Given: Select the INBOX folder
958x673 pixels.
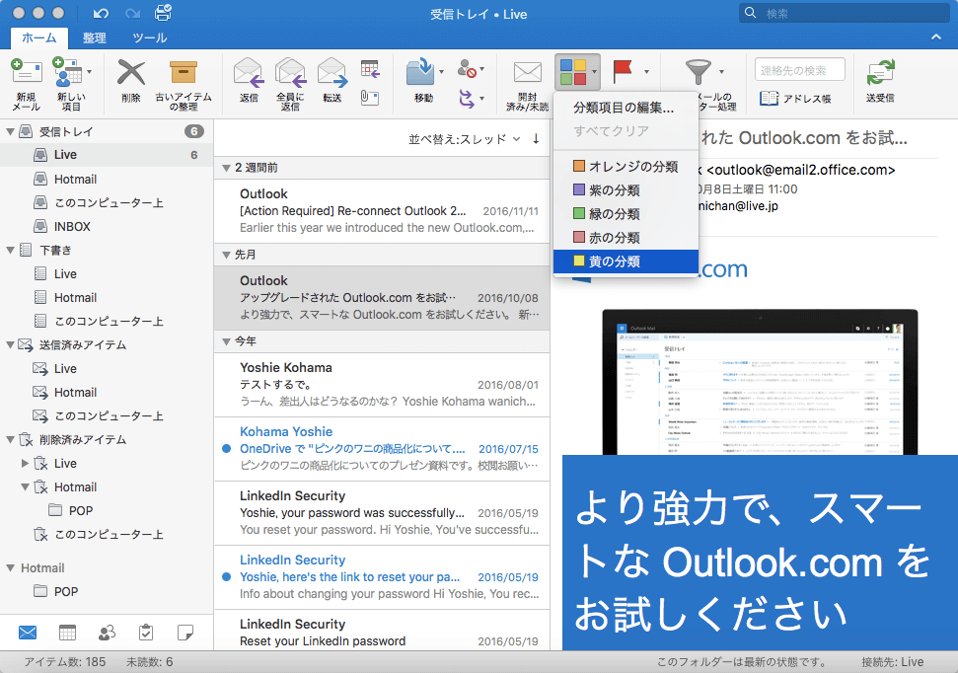Looking at the screenshot, I should (x=107, y=226).
